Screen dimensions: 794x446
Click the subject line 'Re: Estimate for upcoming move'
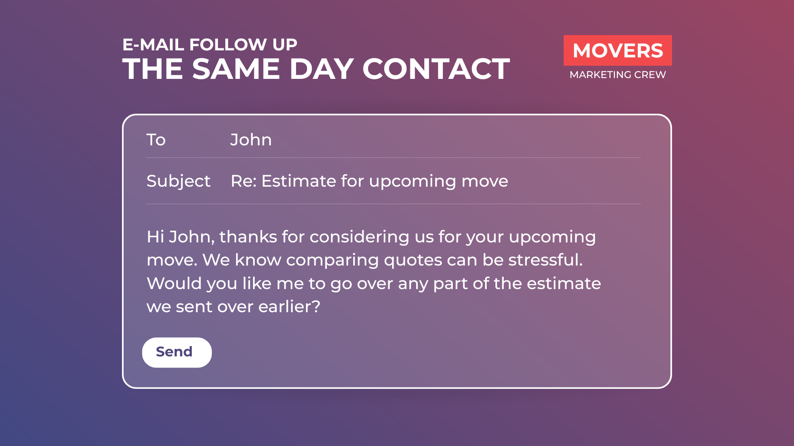coord(369,181)
